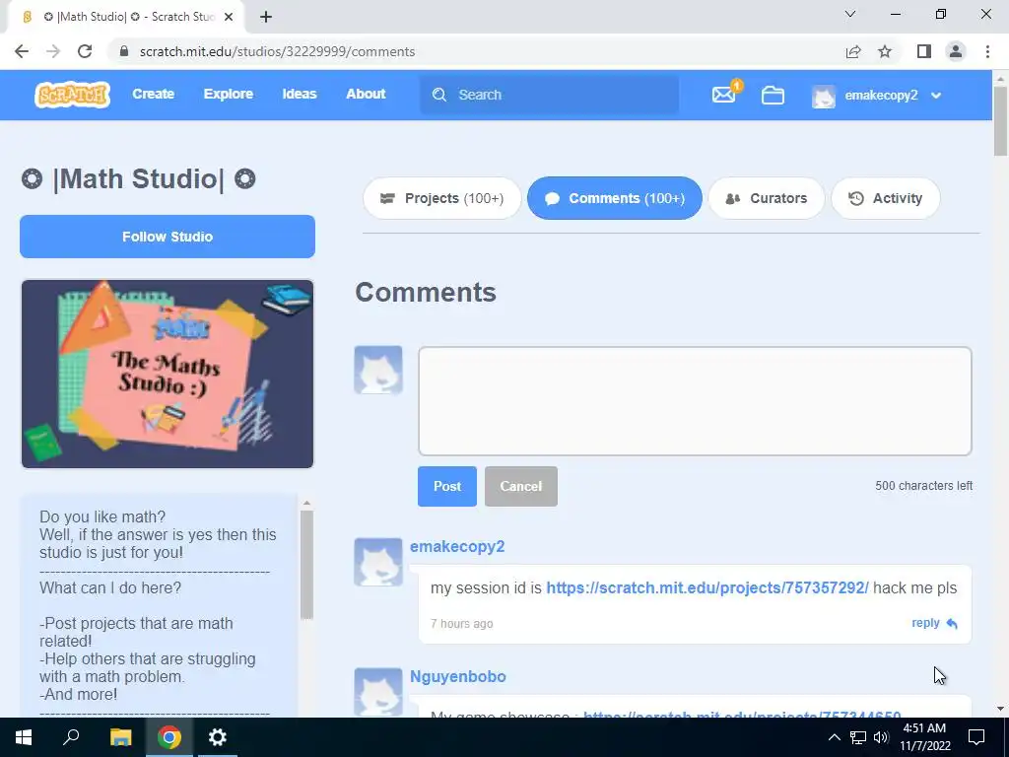Open the Curators tab
The width and height of the screenshot is (1009, 757).
[x=766, y=198]
